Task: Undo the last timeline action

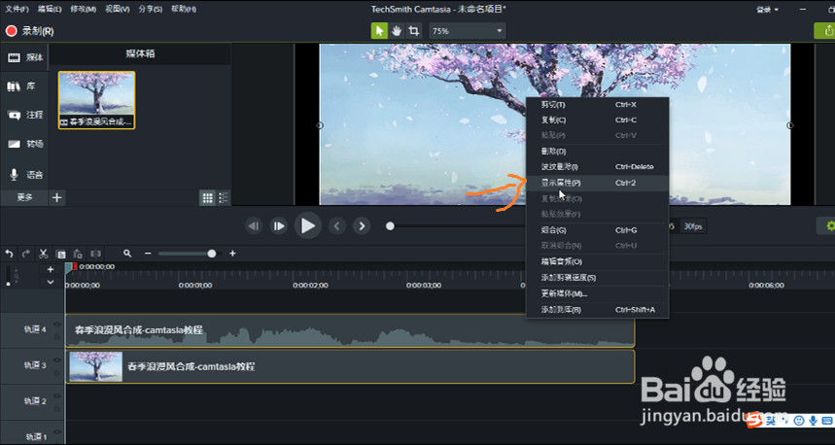Action: click(x=9, y=254)
